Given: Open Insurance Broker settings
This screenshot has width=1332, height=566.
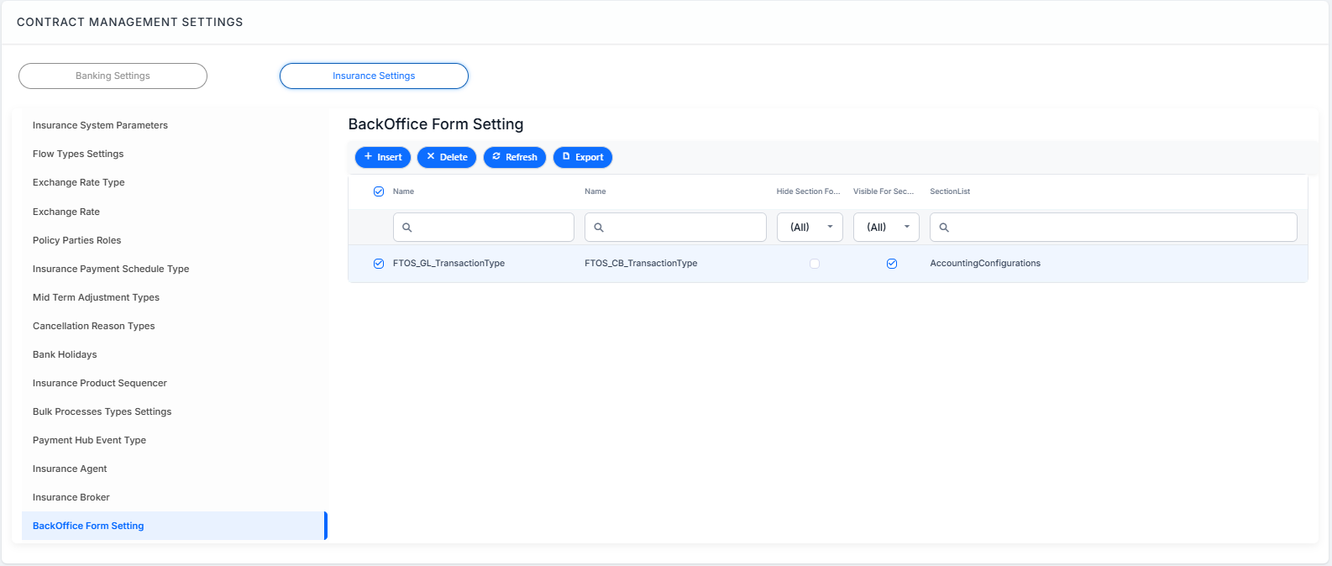Looking at the screenshot, I should (x=71, y=497).
